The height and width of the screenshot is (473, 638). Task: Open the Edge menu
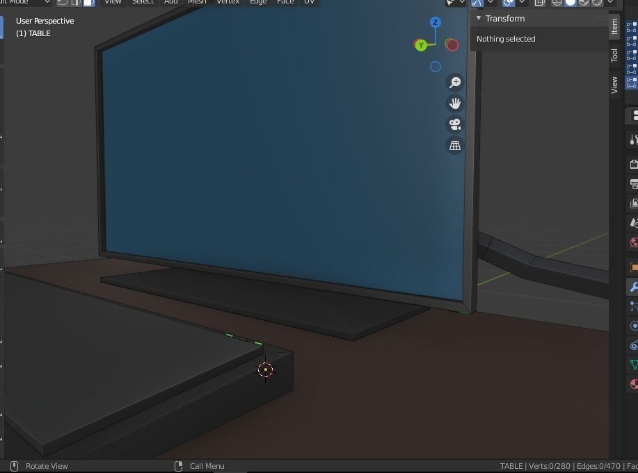[258, 2]
